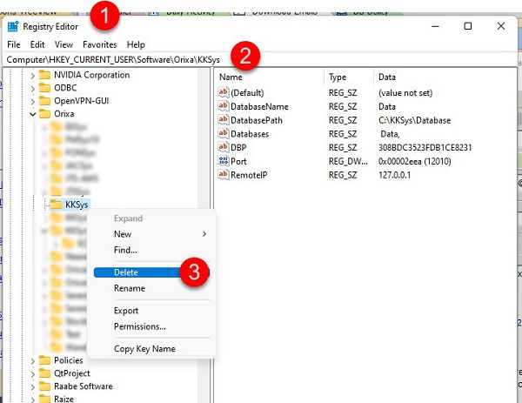Select the QtProject folder icon
The image size is (522, 403).
(x=45, y=373)
